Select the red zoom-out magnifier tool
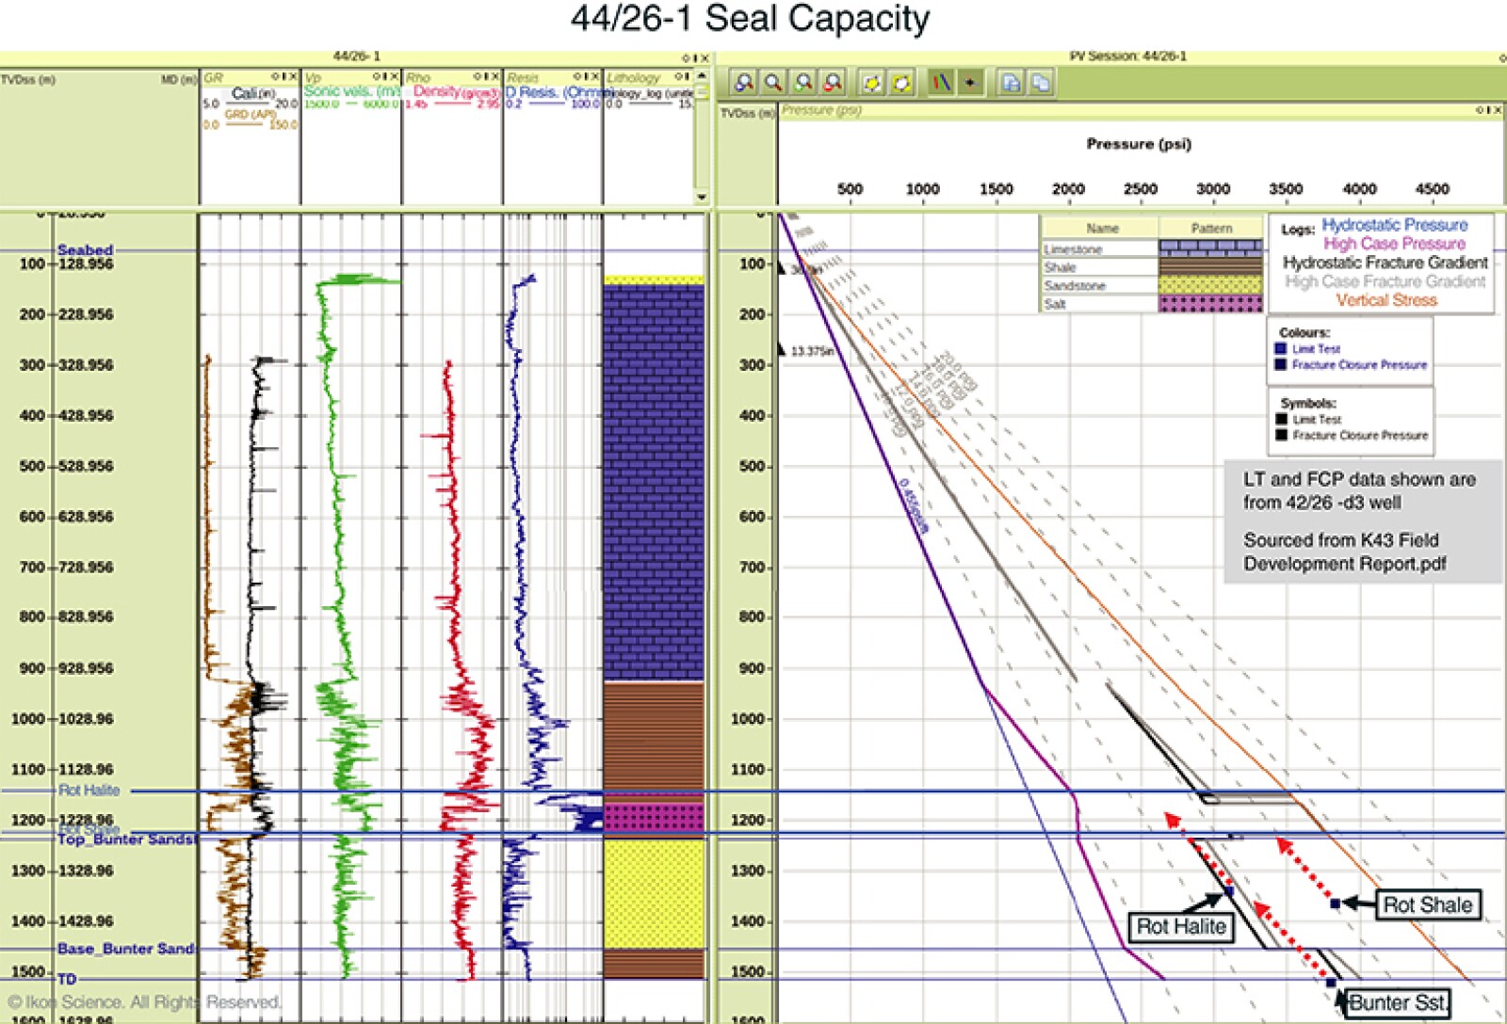 pyautogui.click(x=833, y=81)
